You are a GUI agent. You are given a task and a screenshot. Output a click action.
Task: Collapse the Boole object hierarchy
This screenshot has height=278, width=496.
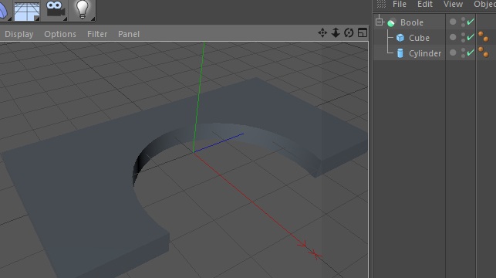(x=380, y=22)
